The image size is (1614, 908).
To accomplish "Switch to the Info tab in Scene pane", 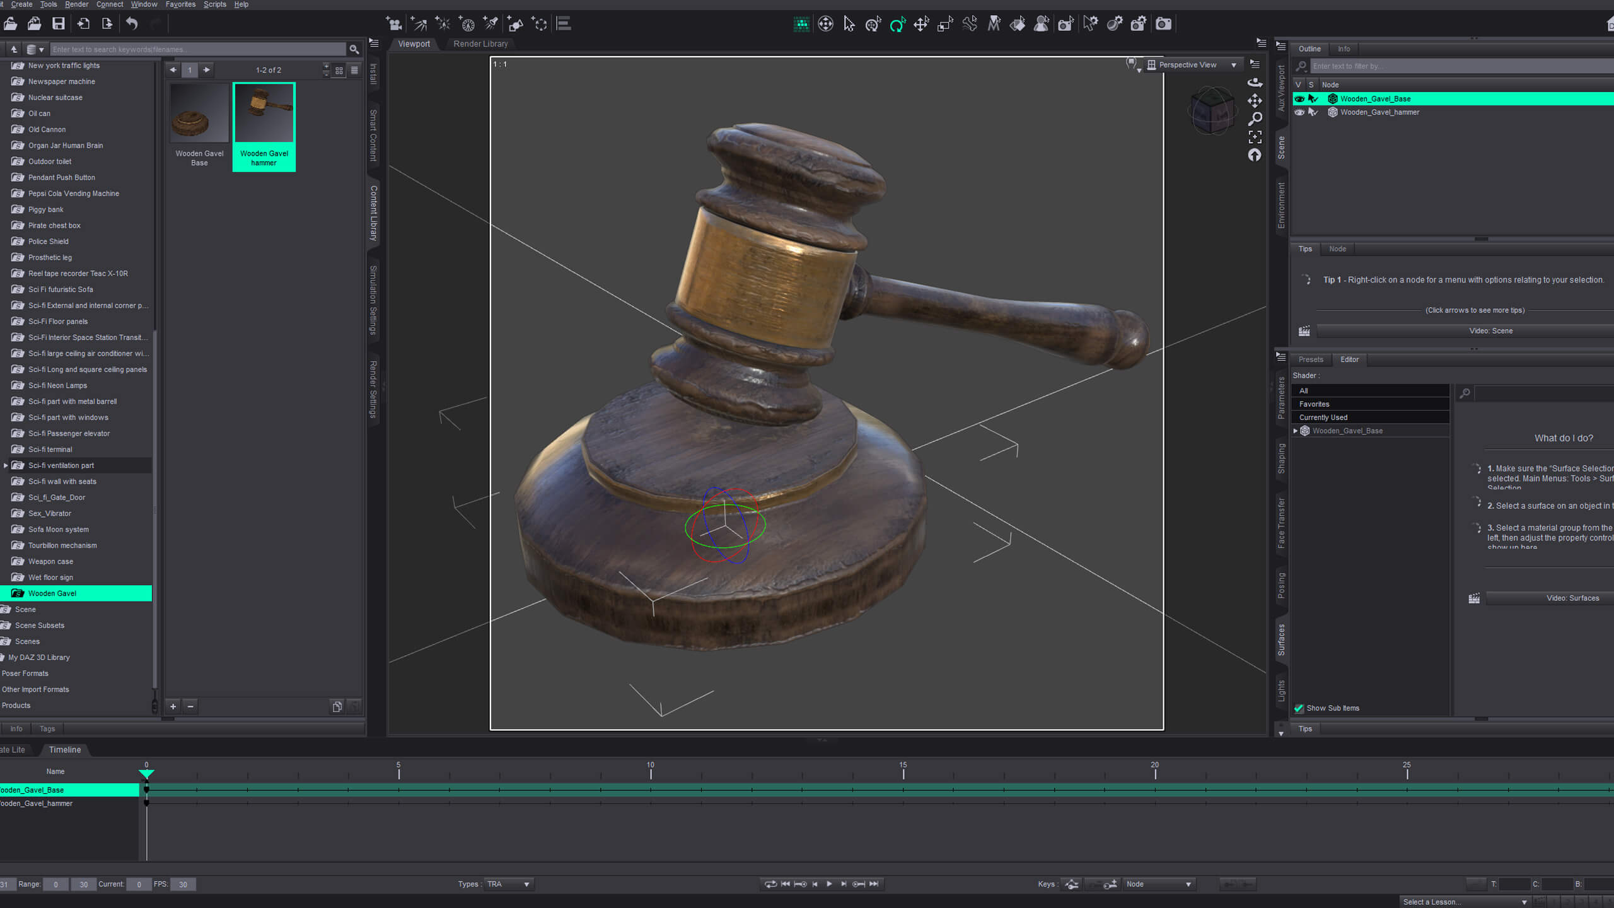I will pos(1344,49).
